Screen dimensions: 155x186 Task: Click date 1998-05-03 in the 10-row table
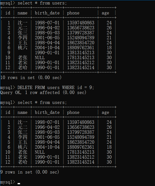47,33
